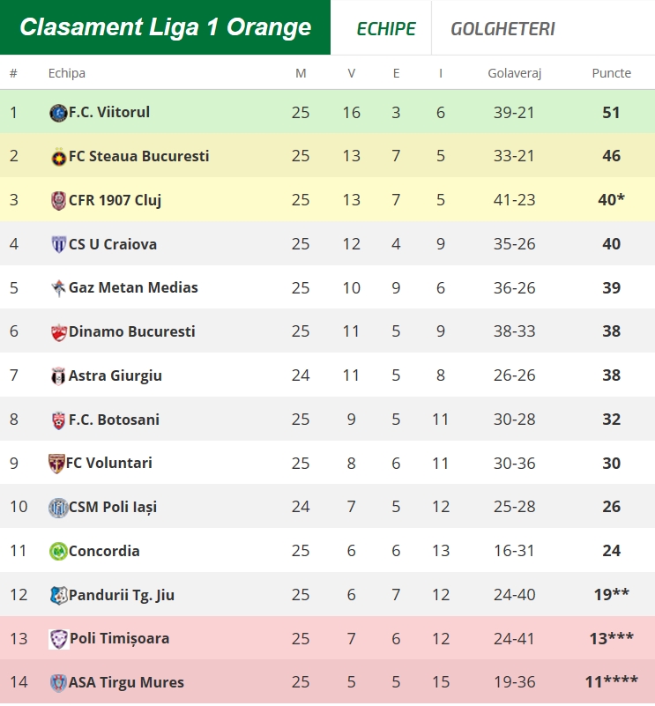This screenshot has height=706, width=655.
Task: Click the CFR 1907 Cluj crest icon
Action: tap(58, 200)
